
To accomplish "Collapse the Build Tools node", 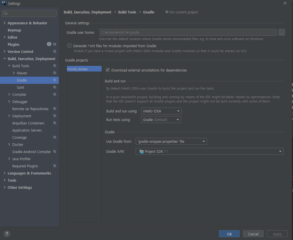I will tap(9, 66).
